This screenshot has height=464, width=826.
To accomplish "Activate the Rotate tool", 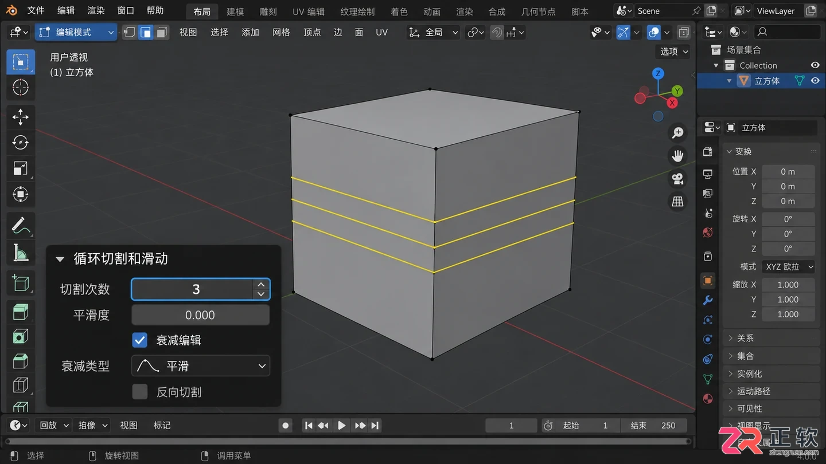I will coord(21,142).
